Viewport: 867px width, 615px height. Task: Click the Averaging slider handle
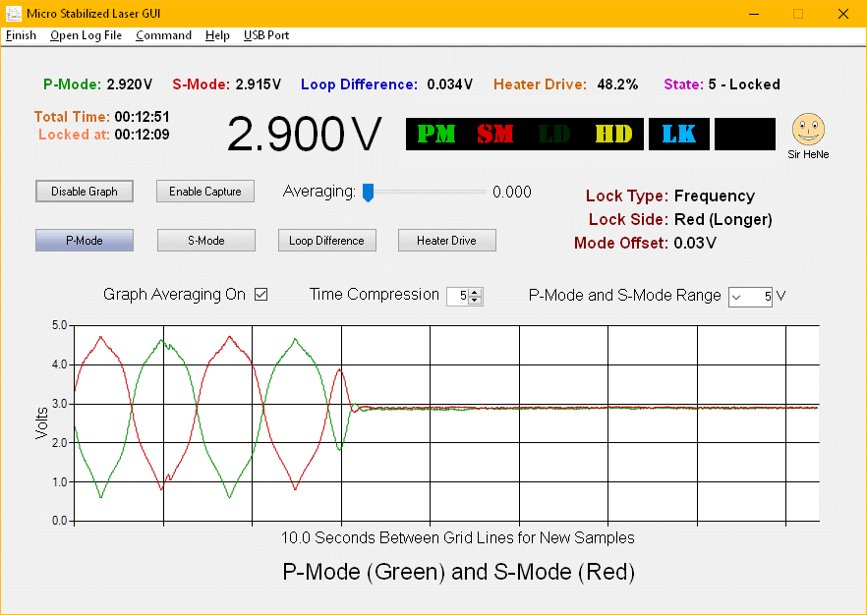368,193
